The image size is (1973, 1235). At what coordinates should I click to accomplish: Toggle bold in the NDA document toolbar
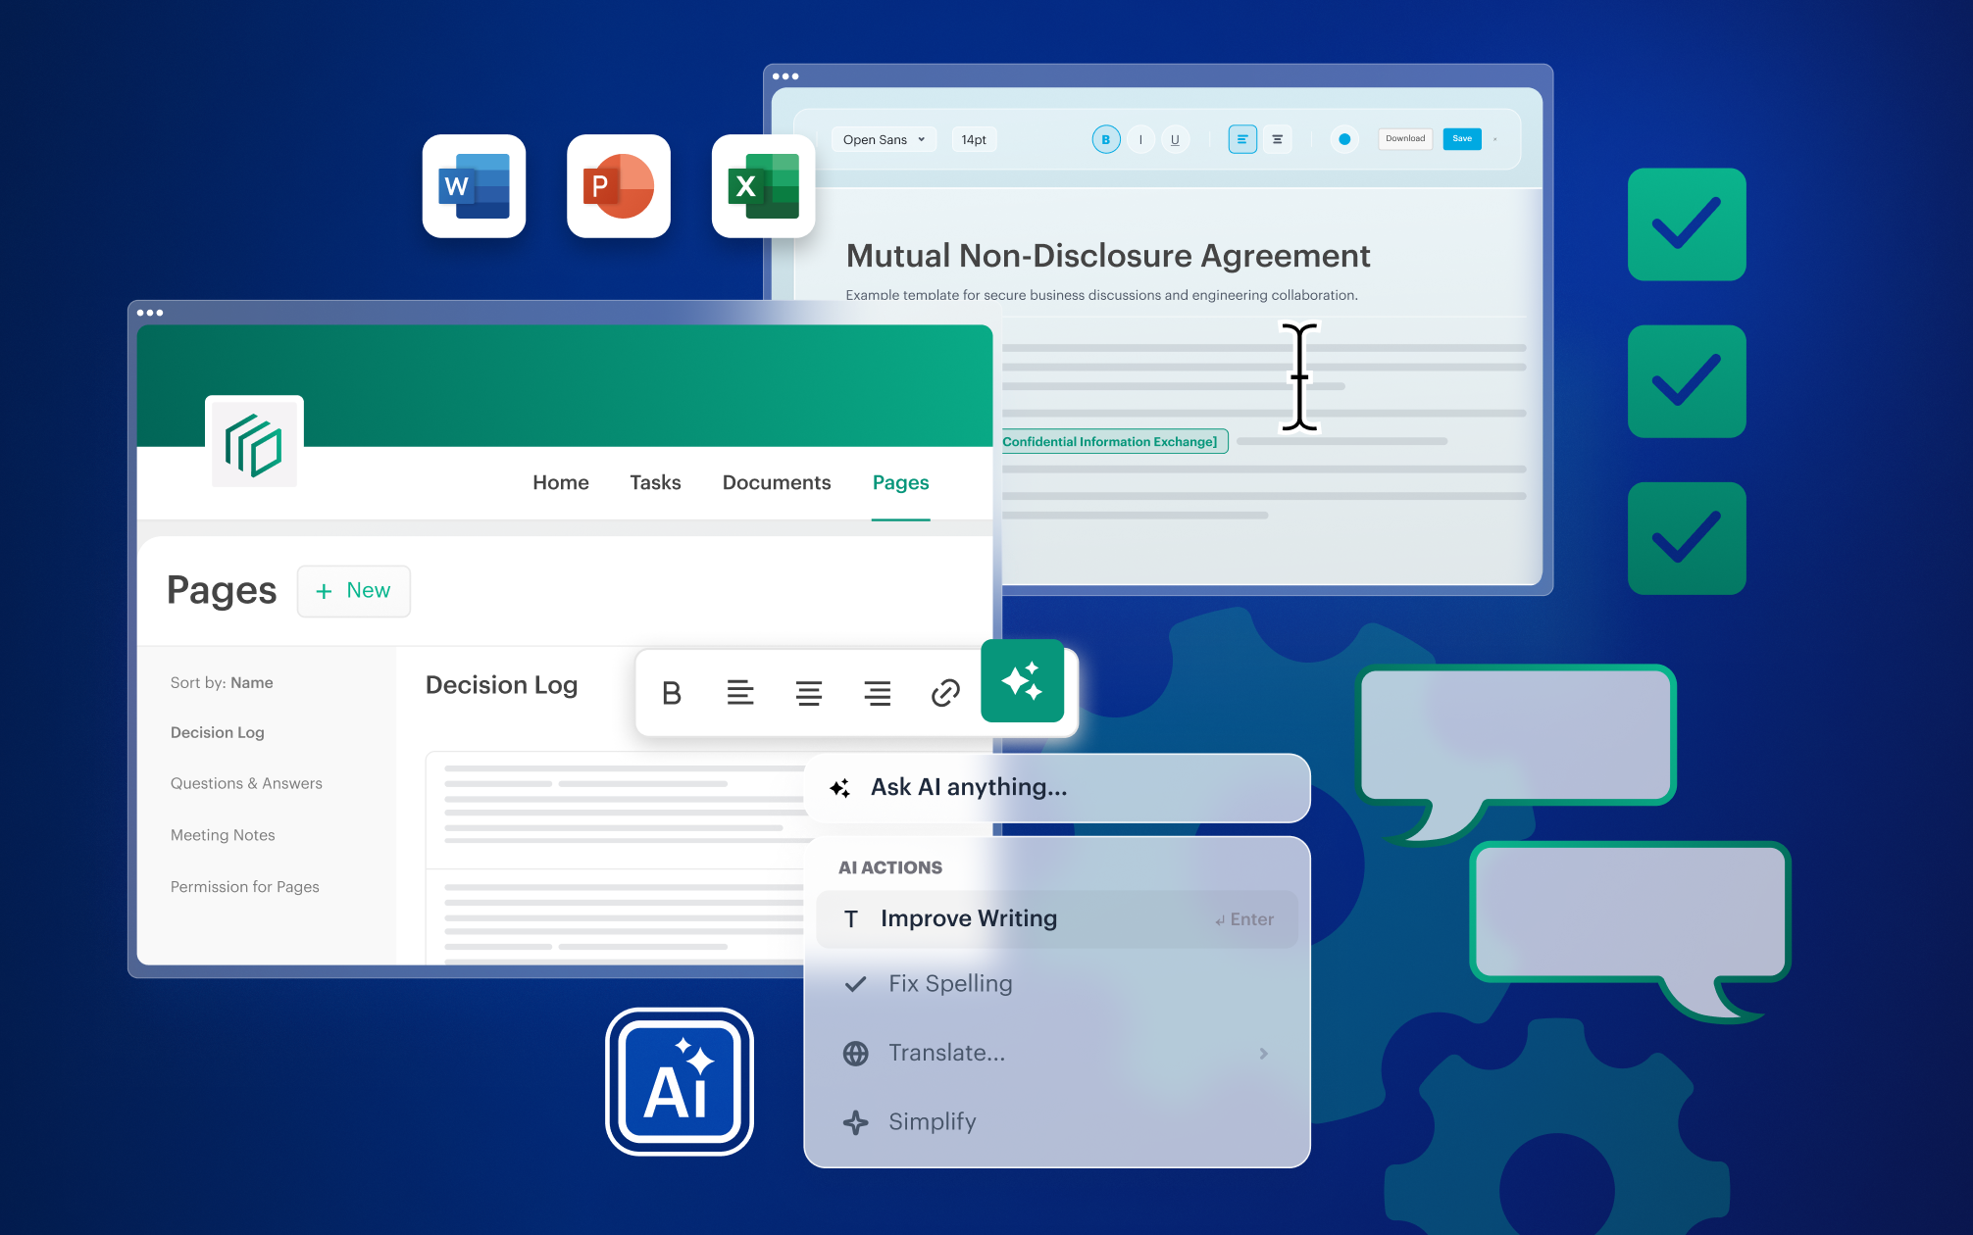pos(1106,139)
